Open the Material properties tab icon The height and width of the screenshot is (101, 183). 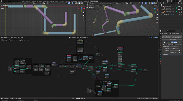tap(160, 61)
